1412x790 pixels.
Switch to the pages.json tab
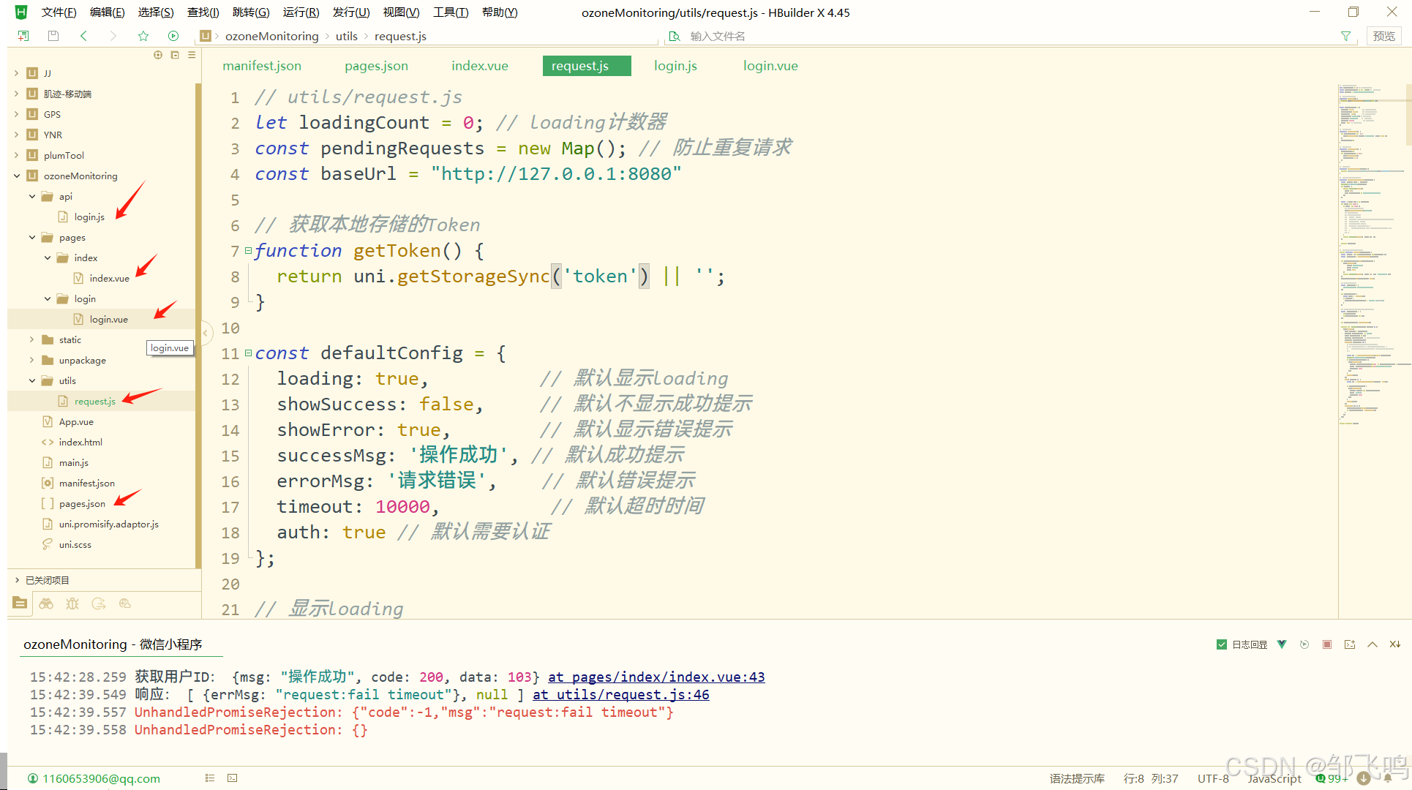(x=376, y=66)
